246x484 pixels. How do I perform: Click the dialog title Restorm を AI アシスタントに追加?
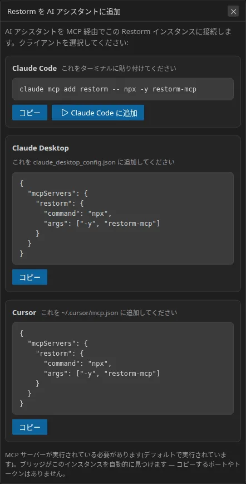(x=64, y=12)
